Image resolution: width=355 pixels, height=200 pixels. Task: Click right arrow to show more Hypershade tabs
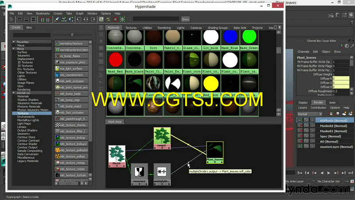pos(280,28)
